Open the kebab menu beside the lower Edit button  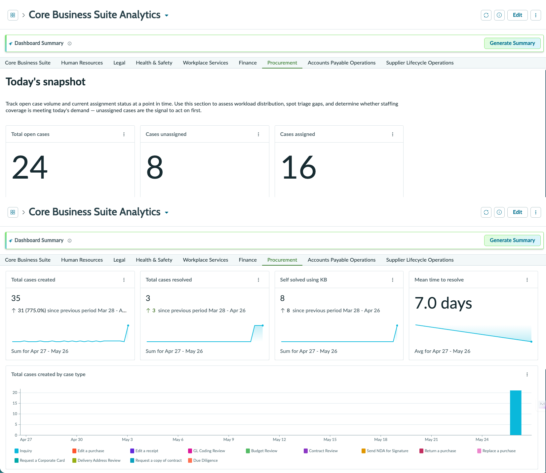(x=536, y=212)
